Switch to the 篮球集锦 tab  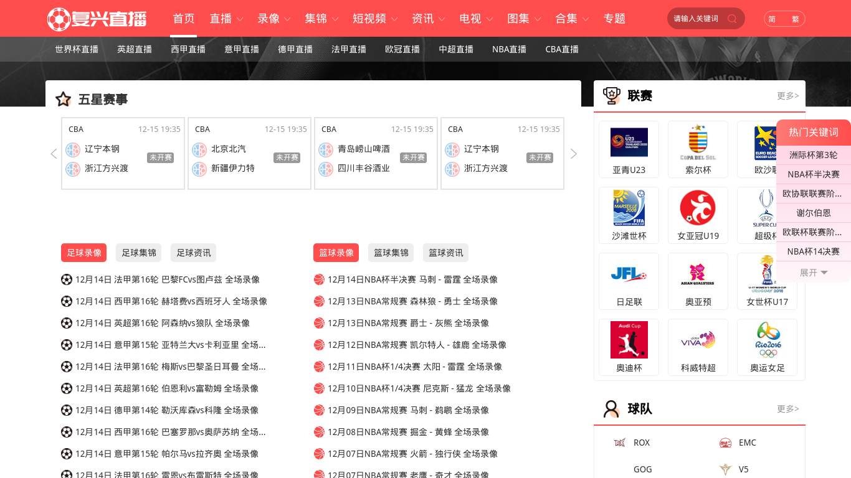tap(391, 253)
